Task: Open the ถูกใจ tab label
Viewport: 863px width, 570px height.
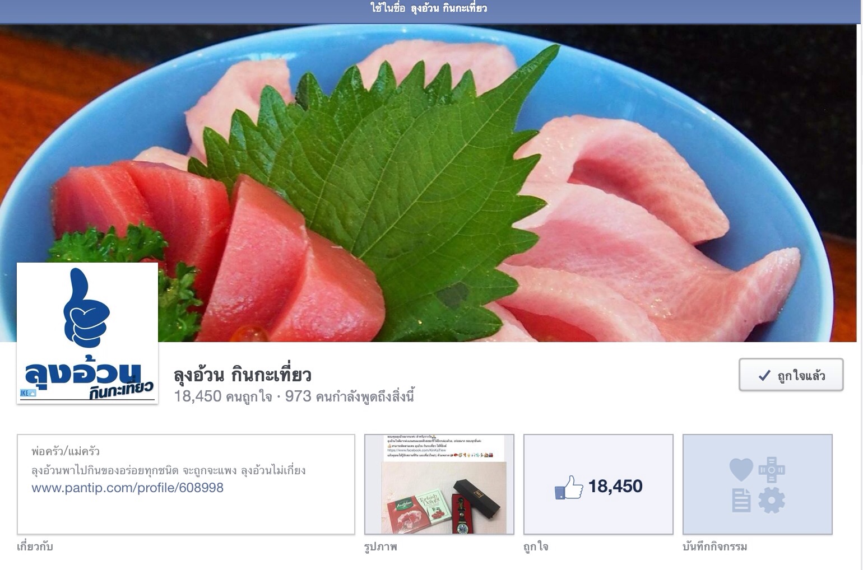Action: 536,546
